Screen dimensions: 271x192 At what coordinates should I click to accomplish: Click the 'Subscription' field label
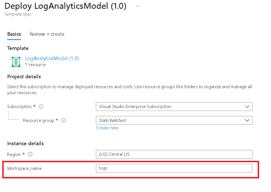19,107
